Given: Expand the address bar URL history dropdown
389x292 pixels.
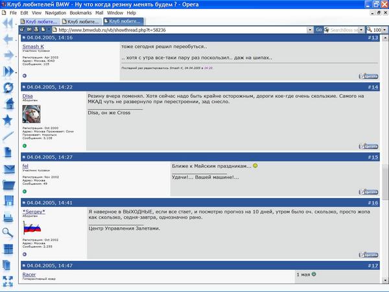Looking at the screenshot, I should 310,30.
